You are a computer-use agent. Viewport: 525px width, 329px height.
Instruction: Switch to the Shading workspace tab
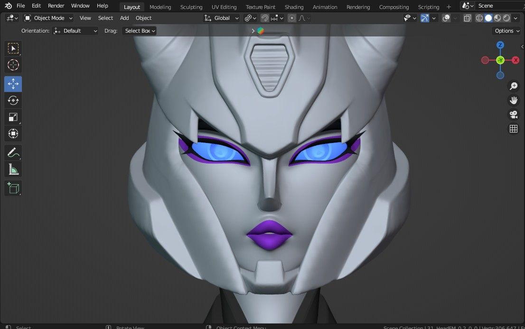pyautogui.click(x=294, y=7)
